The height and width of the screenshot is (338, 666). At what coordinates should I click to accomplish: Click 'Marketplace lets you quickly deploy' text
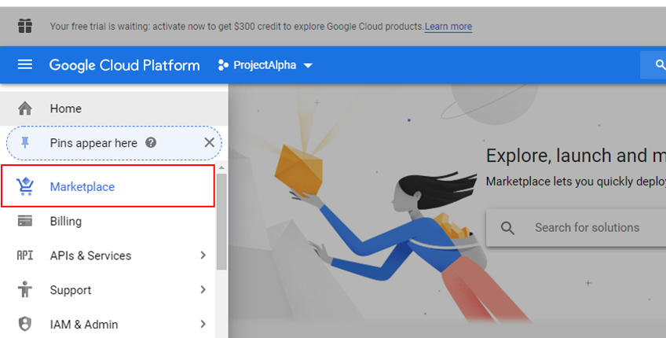coord(576,182)
